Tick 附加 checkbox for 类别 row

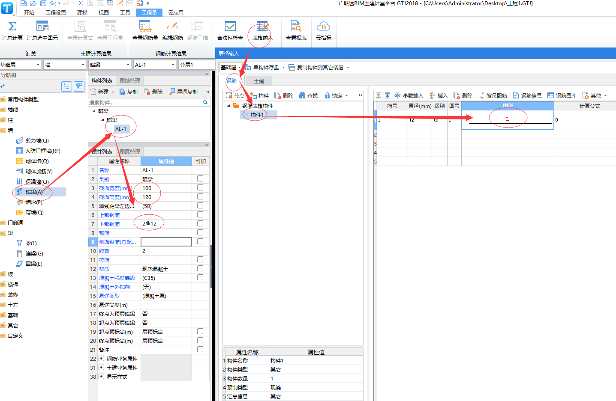tap(200, 178)
